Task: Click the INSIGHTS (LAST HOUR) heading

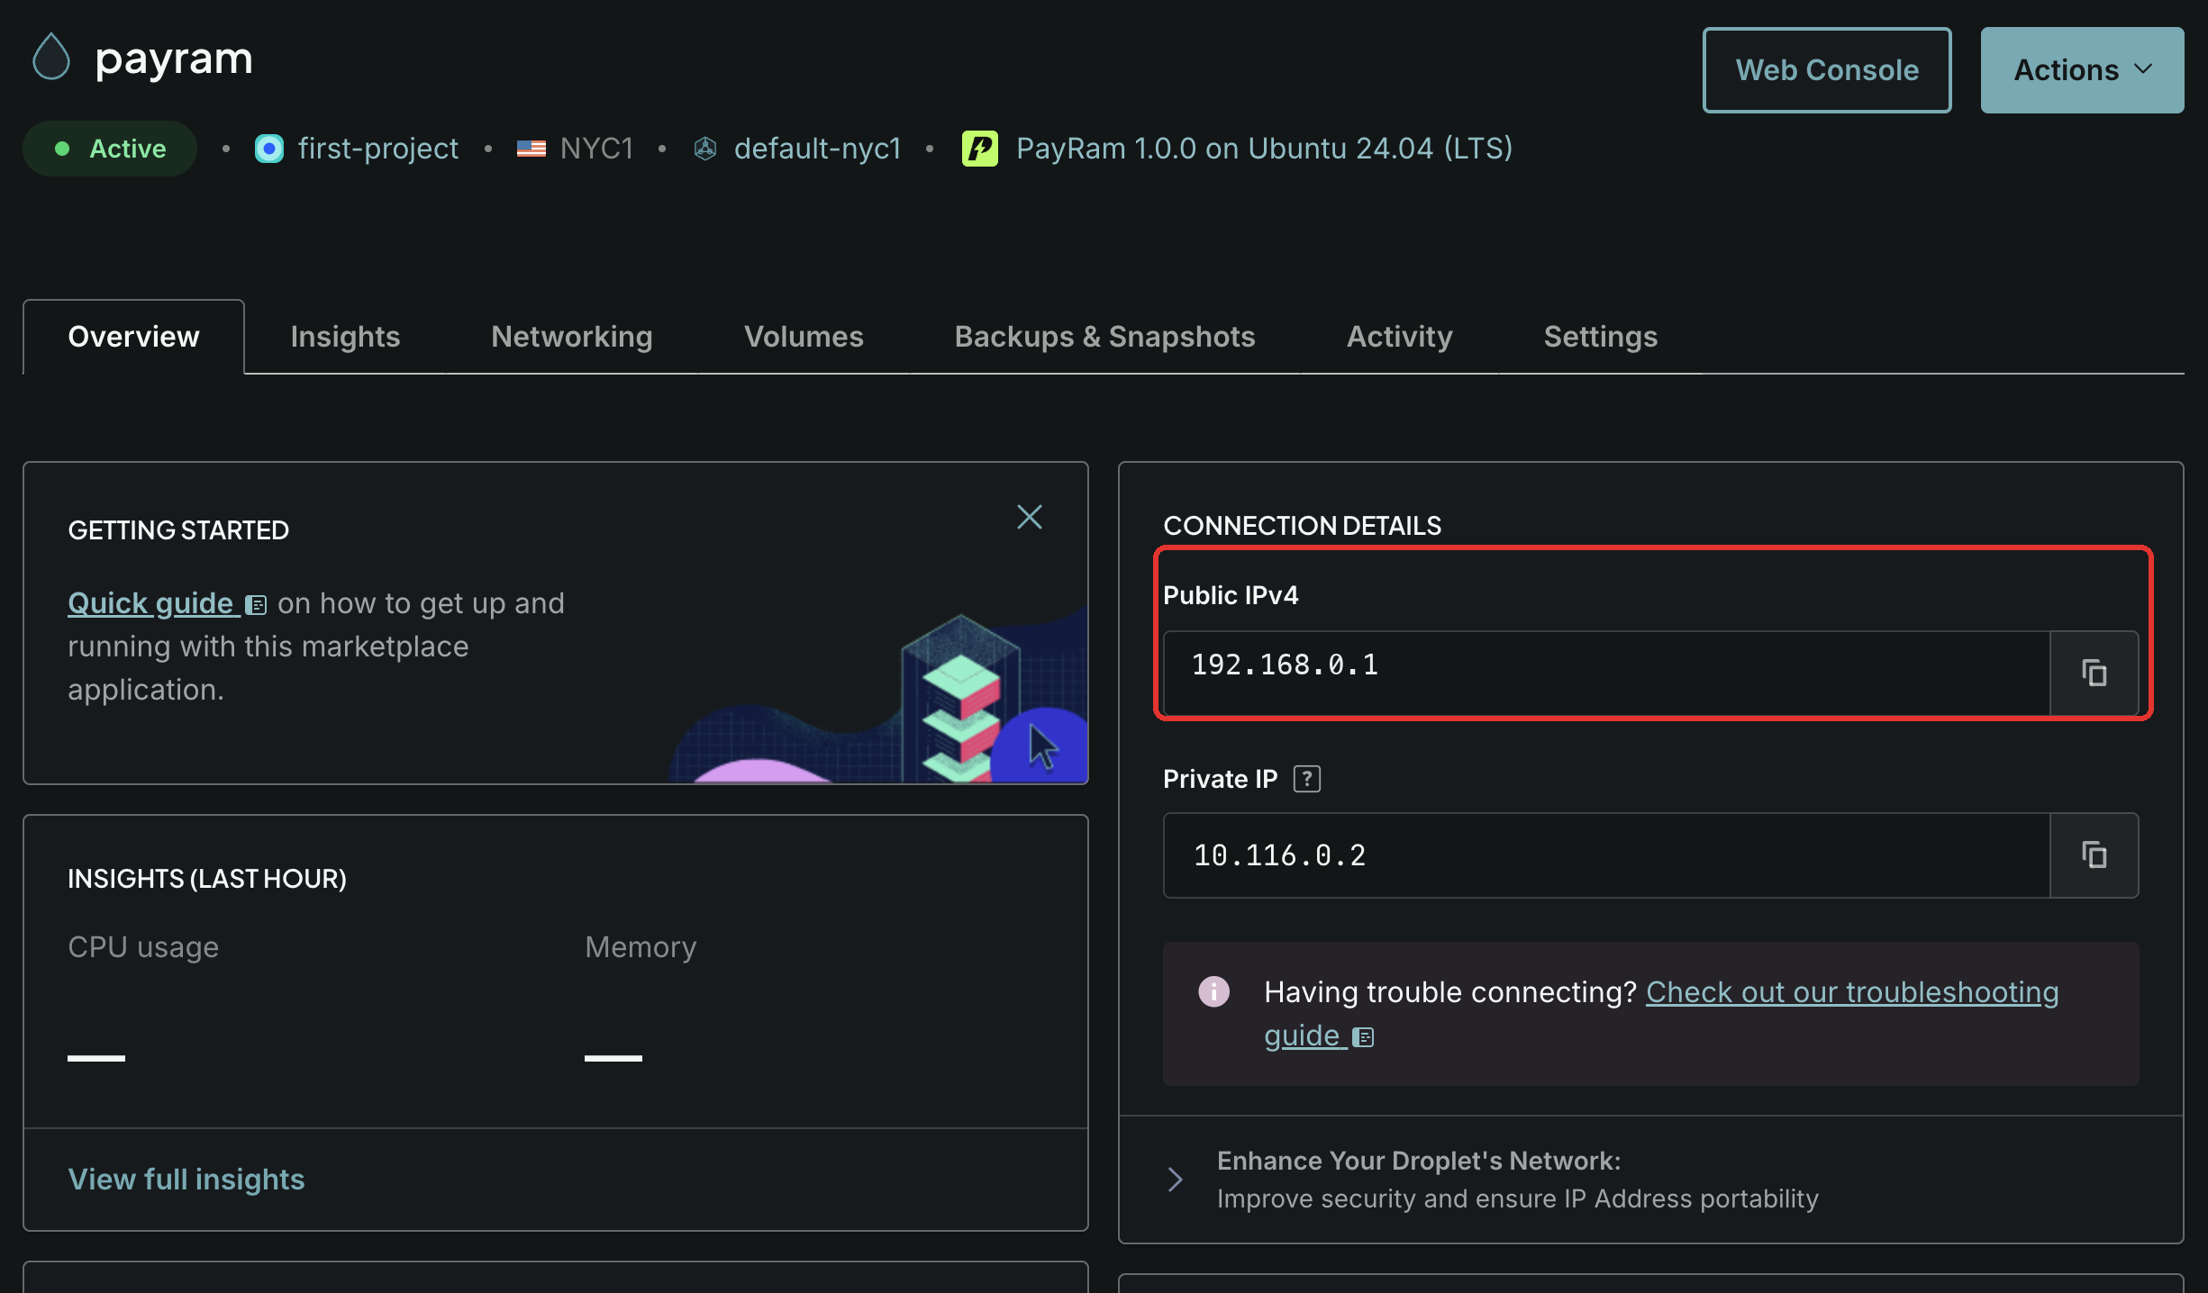Action: (x=207, y=879)
